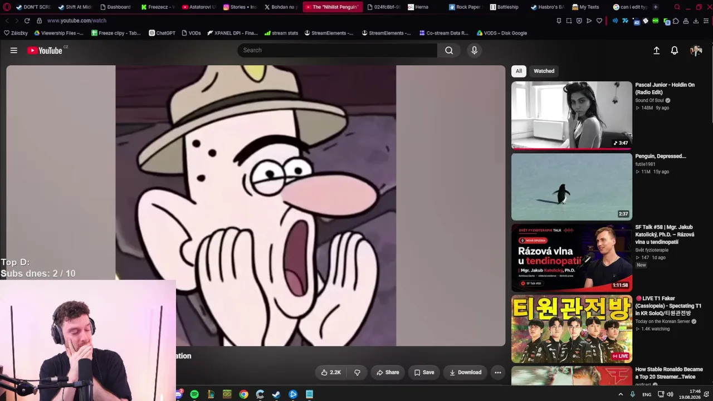
Task: Add page to bookmarks with heart icon
Action: 599,21
